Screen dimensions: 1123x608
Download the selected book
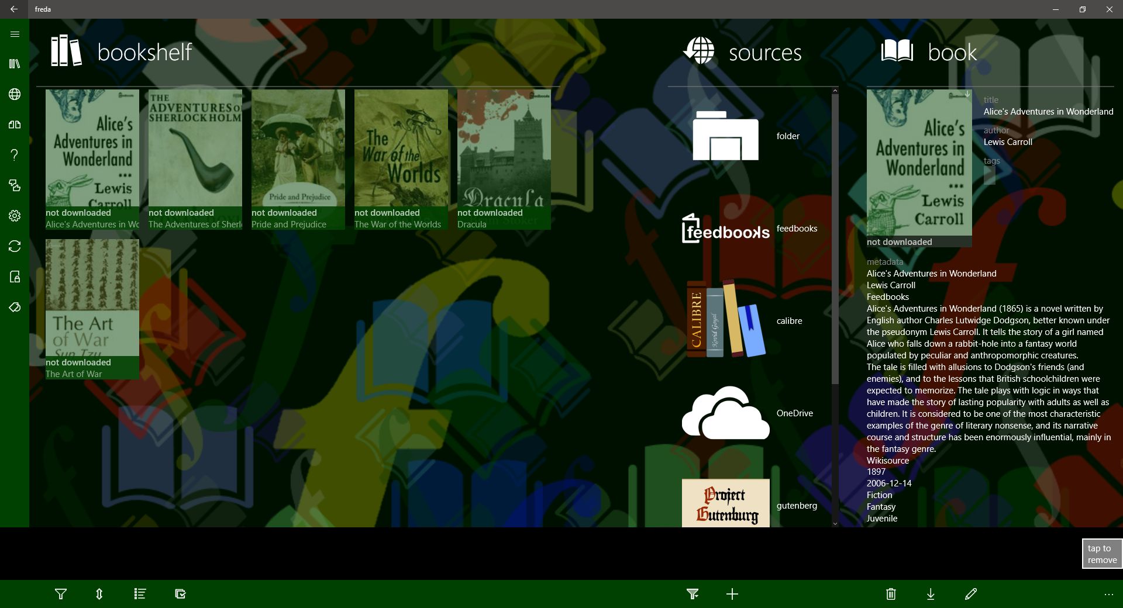tap(931, 594)
